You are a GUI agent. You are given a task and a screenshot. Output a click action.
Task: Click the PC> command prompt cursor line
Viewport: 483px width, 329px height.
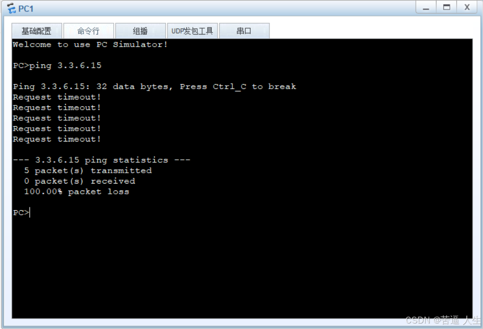(x=22, y=213)
